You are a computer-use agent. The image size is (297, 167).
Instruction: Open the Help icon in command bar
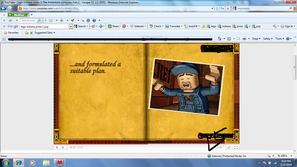[288, 39]
